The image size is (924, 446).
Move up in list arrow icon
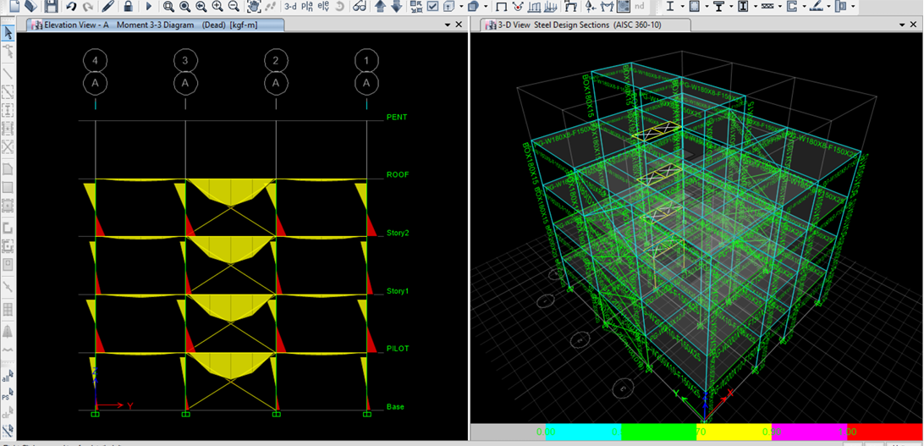point(379,6)
